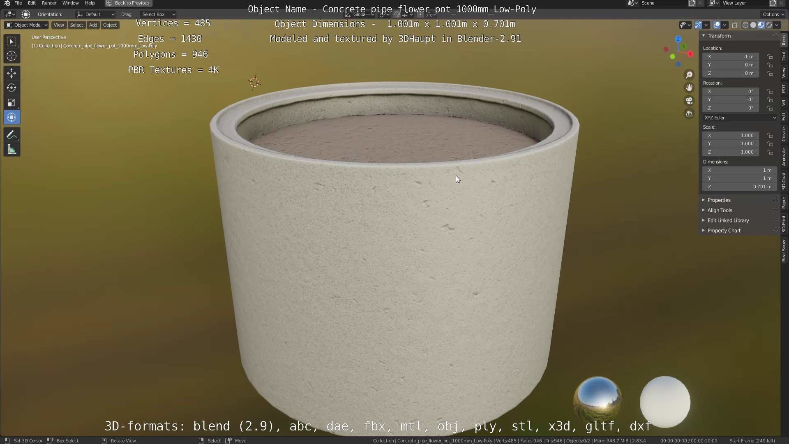Open the Render menu
789x444 pixels.
click(49, 3)
